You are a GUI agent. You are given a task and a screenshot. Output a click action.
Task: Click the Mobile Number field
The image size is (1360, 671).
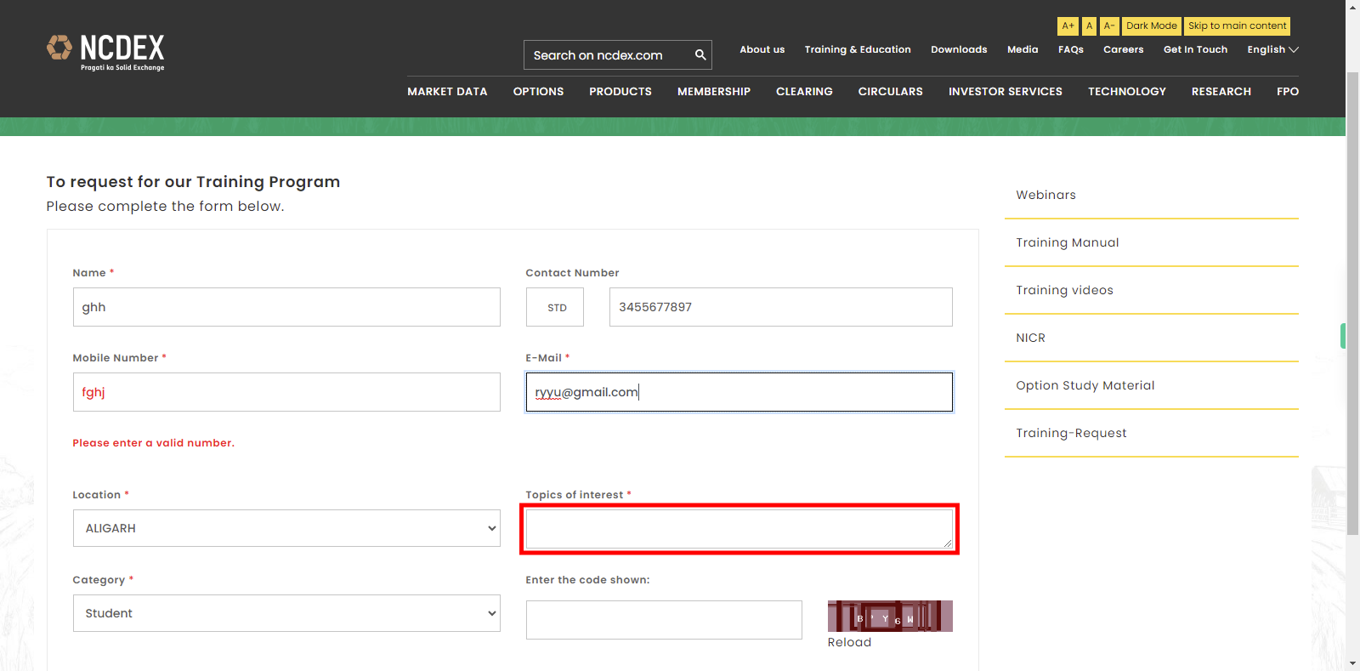[x=286, y=392]
